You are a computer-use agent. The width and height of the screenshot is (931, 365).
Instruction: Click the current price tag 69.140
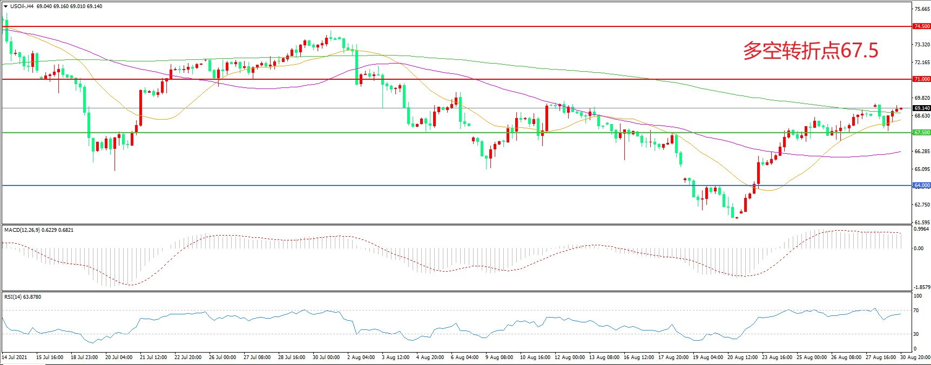921,108
